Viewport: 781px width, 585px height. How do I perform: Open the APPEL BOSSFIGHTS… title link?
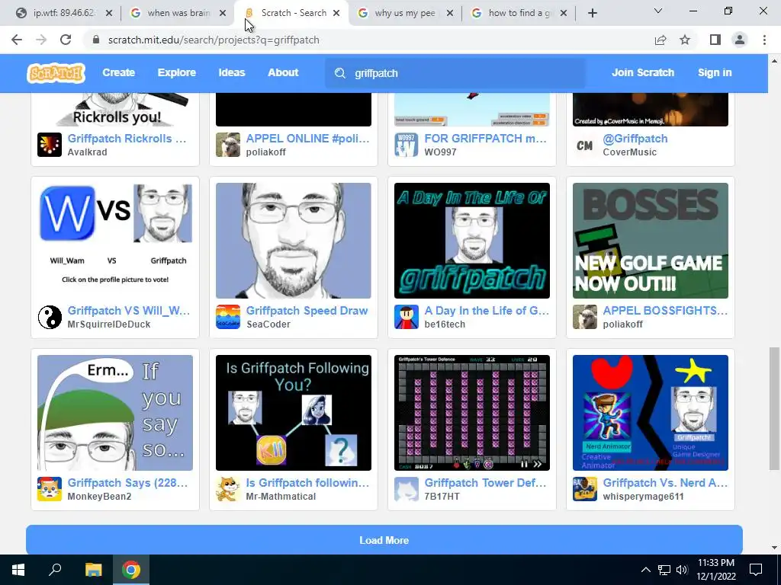pos(665,311)
